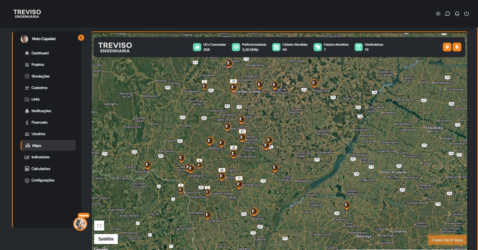Viewport: 478px width, 250px height.
Task: Click map marker at Naviraí
Action: 254,212
